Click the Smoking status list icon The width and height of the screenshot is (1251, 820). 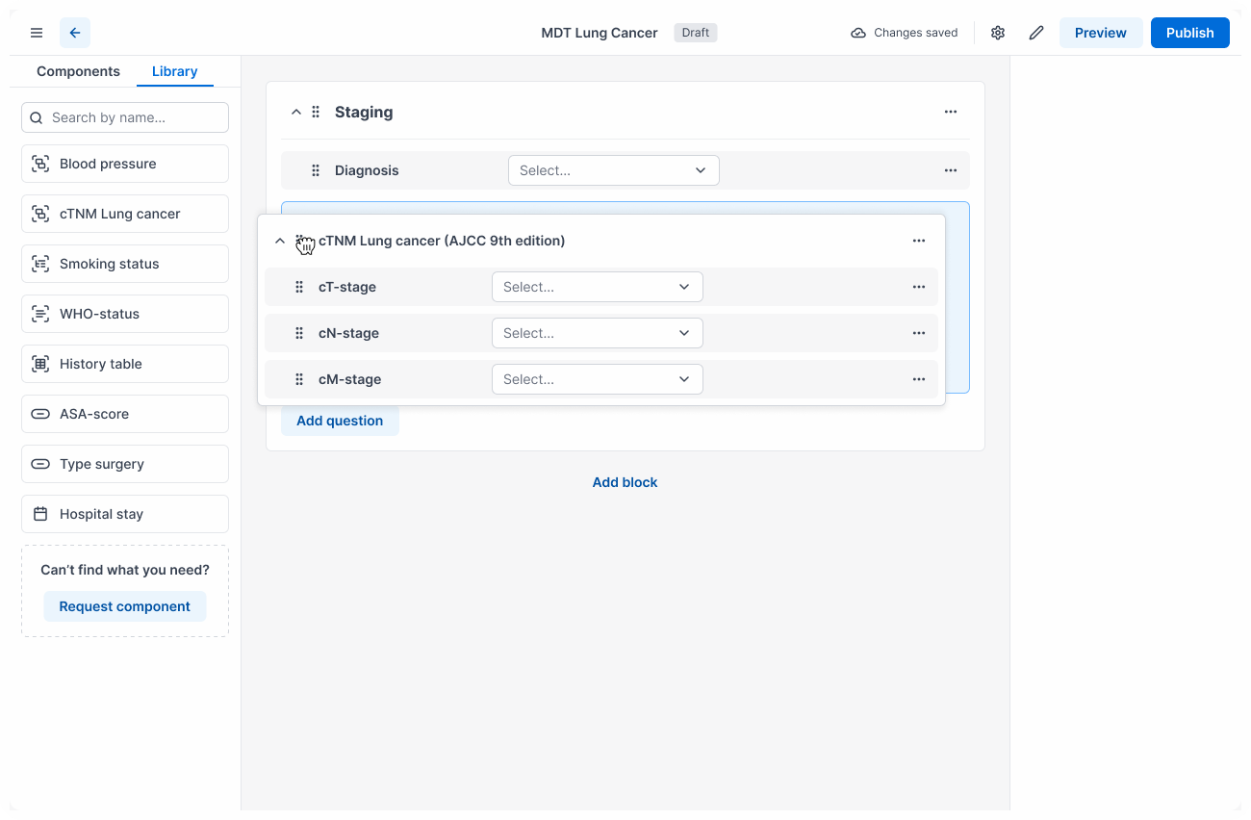click(x=40, y=264)
